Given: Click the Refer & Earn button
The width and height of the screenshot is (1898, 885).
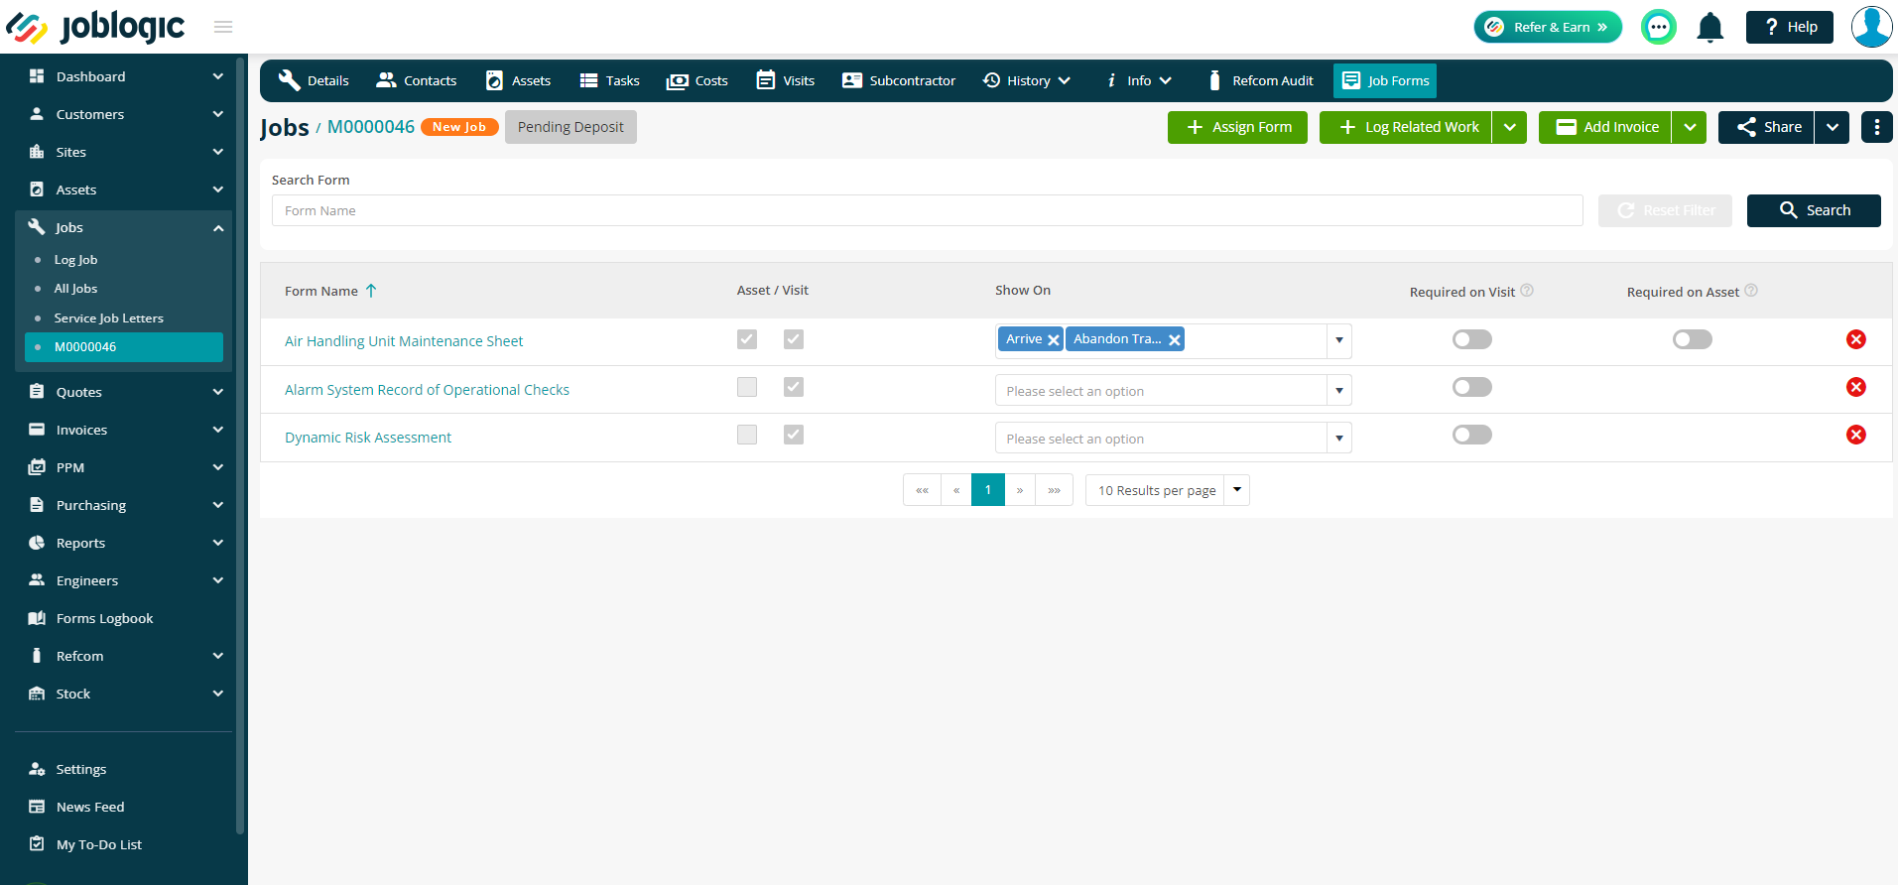Looking at the screenshot, I should [x=1548, y=27].
